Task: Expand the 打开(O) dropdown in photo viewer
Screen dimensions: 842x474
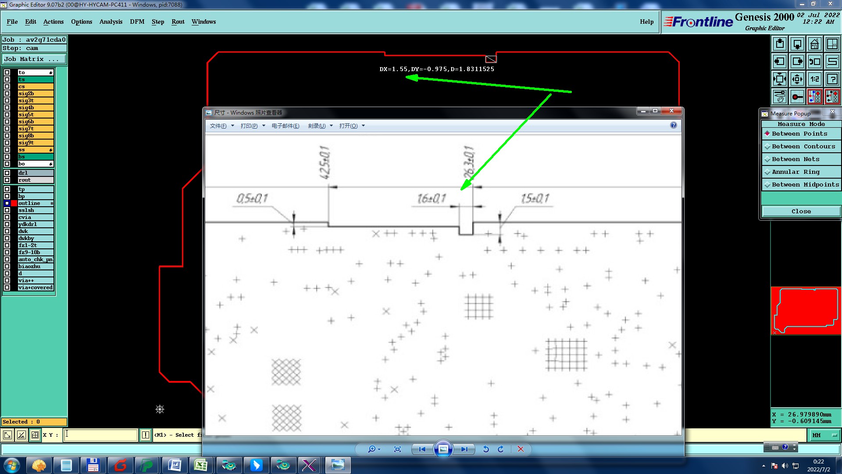Action: (x=352, y=126)
